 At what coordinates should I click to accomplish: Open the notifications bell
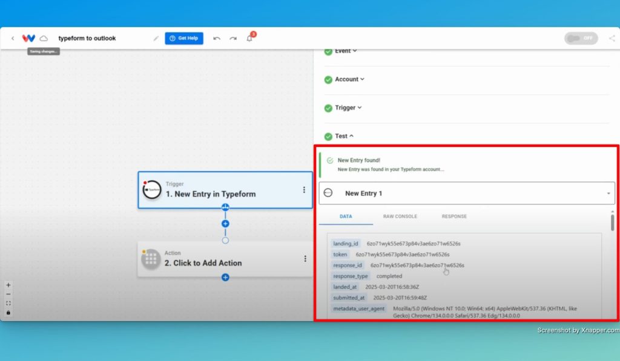249,38
